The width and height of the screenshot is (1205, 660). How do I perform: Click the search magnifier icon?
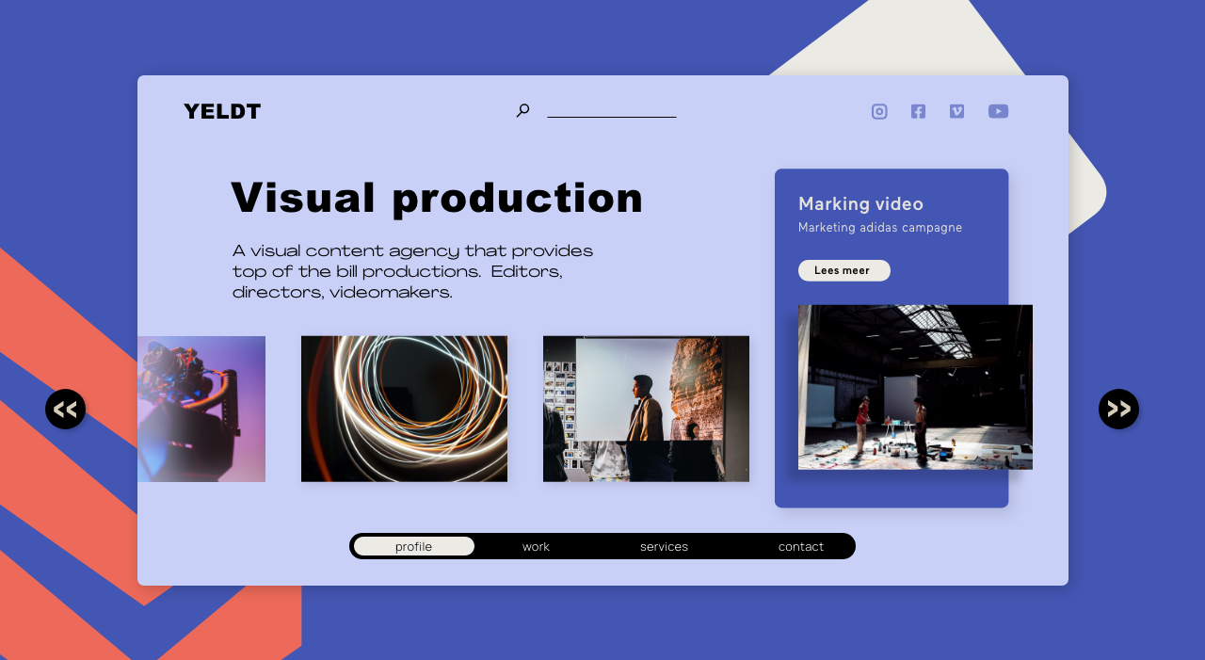tap(522, 110)
